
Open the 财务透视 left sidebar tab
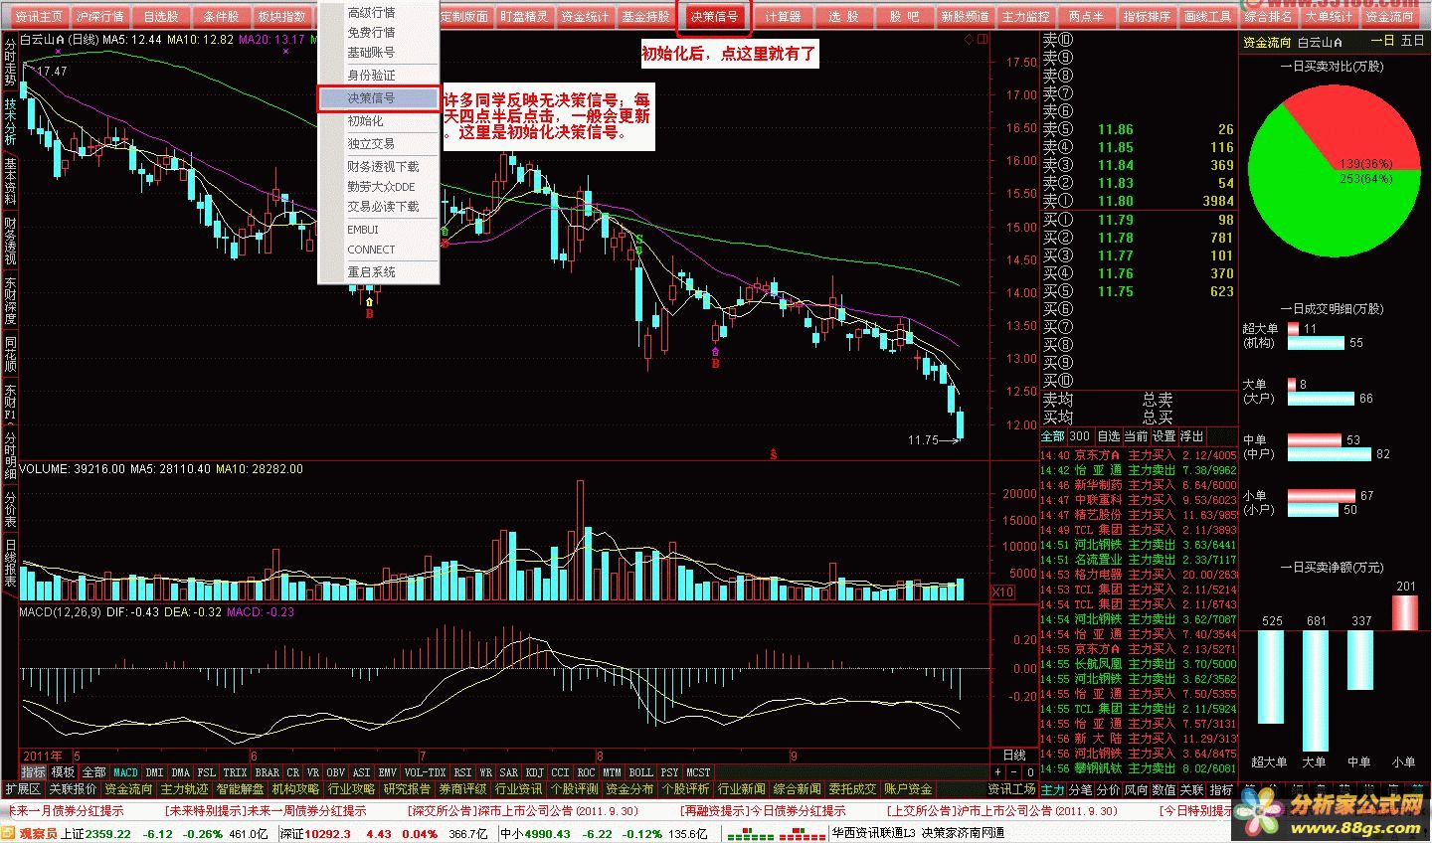click(10, 240)
